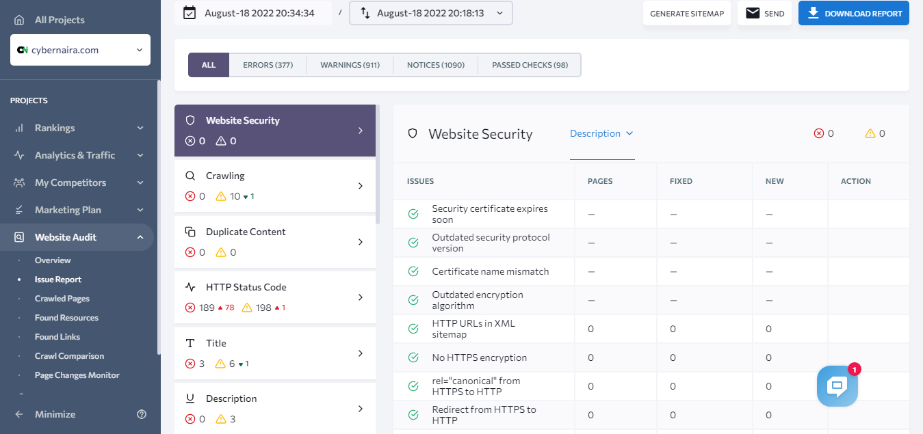923x434 pixels.
Task: Click the Minimize sidebar arrow icon
Action: pyautogui.click(x=19, y=414)
